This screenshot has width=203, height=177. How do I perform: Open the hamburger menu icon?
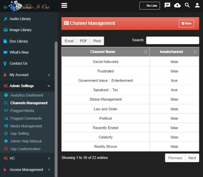[64, 6]
